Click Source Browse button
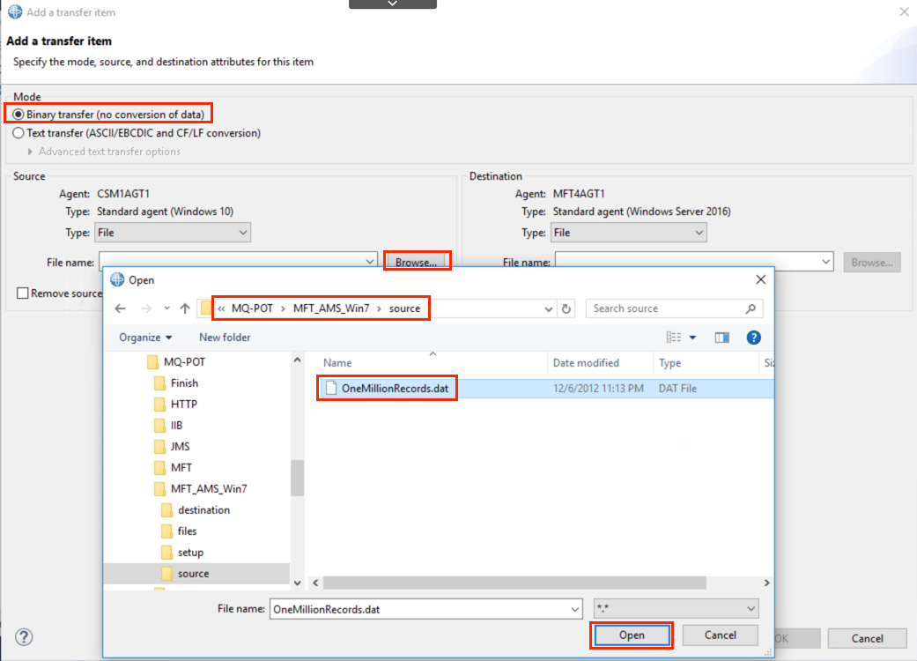917x661 pixels. (416, 262)
